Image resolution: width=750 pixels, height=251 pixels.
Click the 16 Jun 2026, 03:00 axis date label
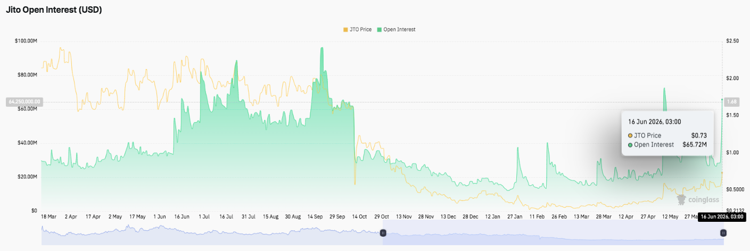click(722, 217)
